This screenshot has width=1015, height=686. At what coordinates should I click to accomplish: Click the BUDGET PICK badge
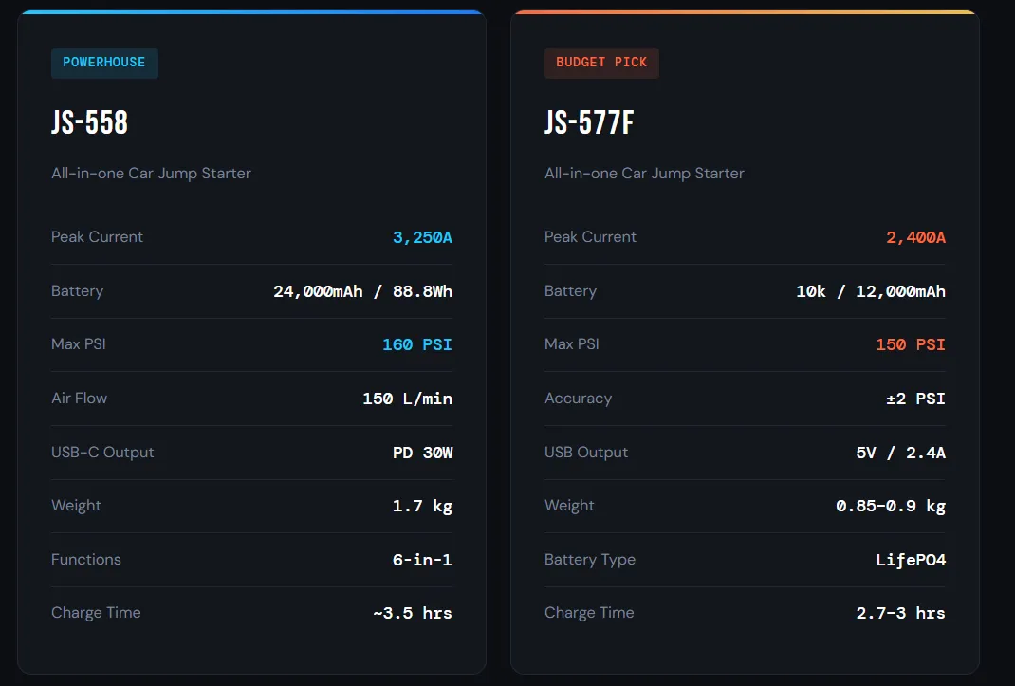tap(601, 63)
